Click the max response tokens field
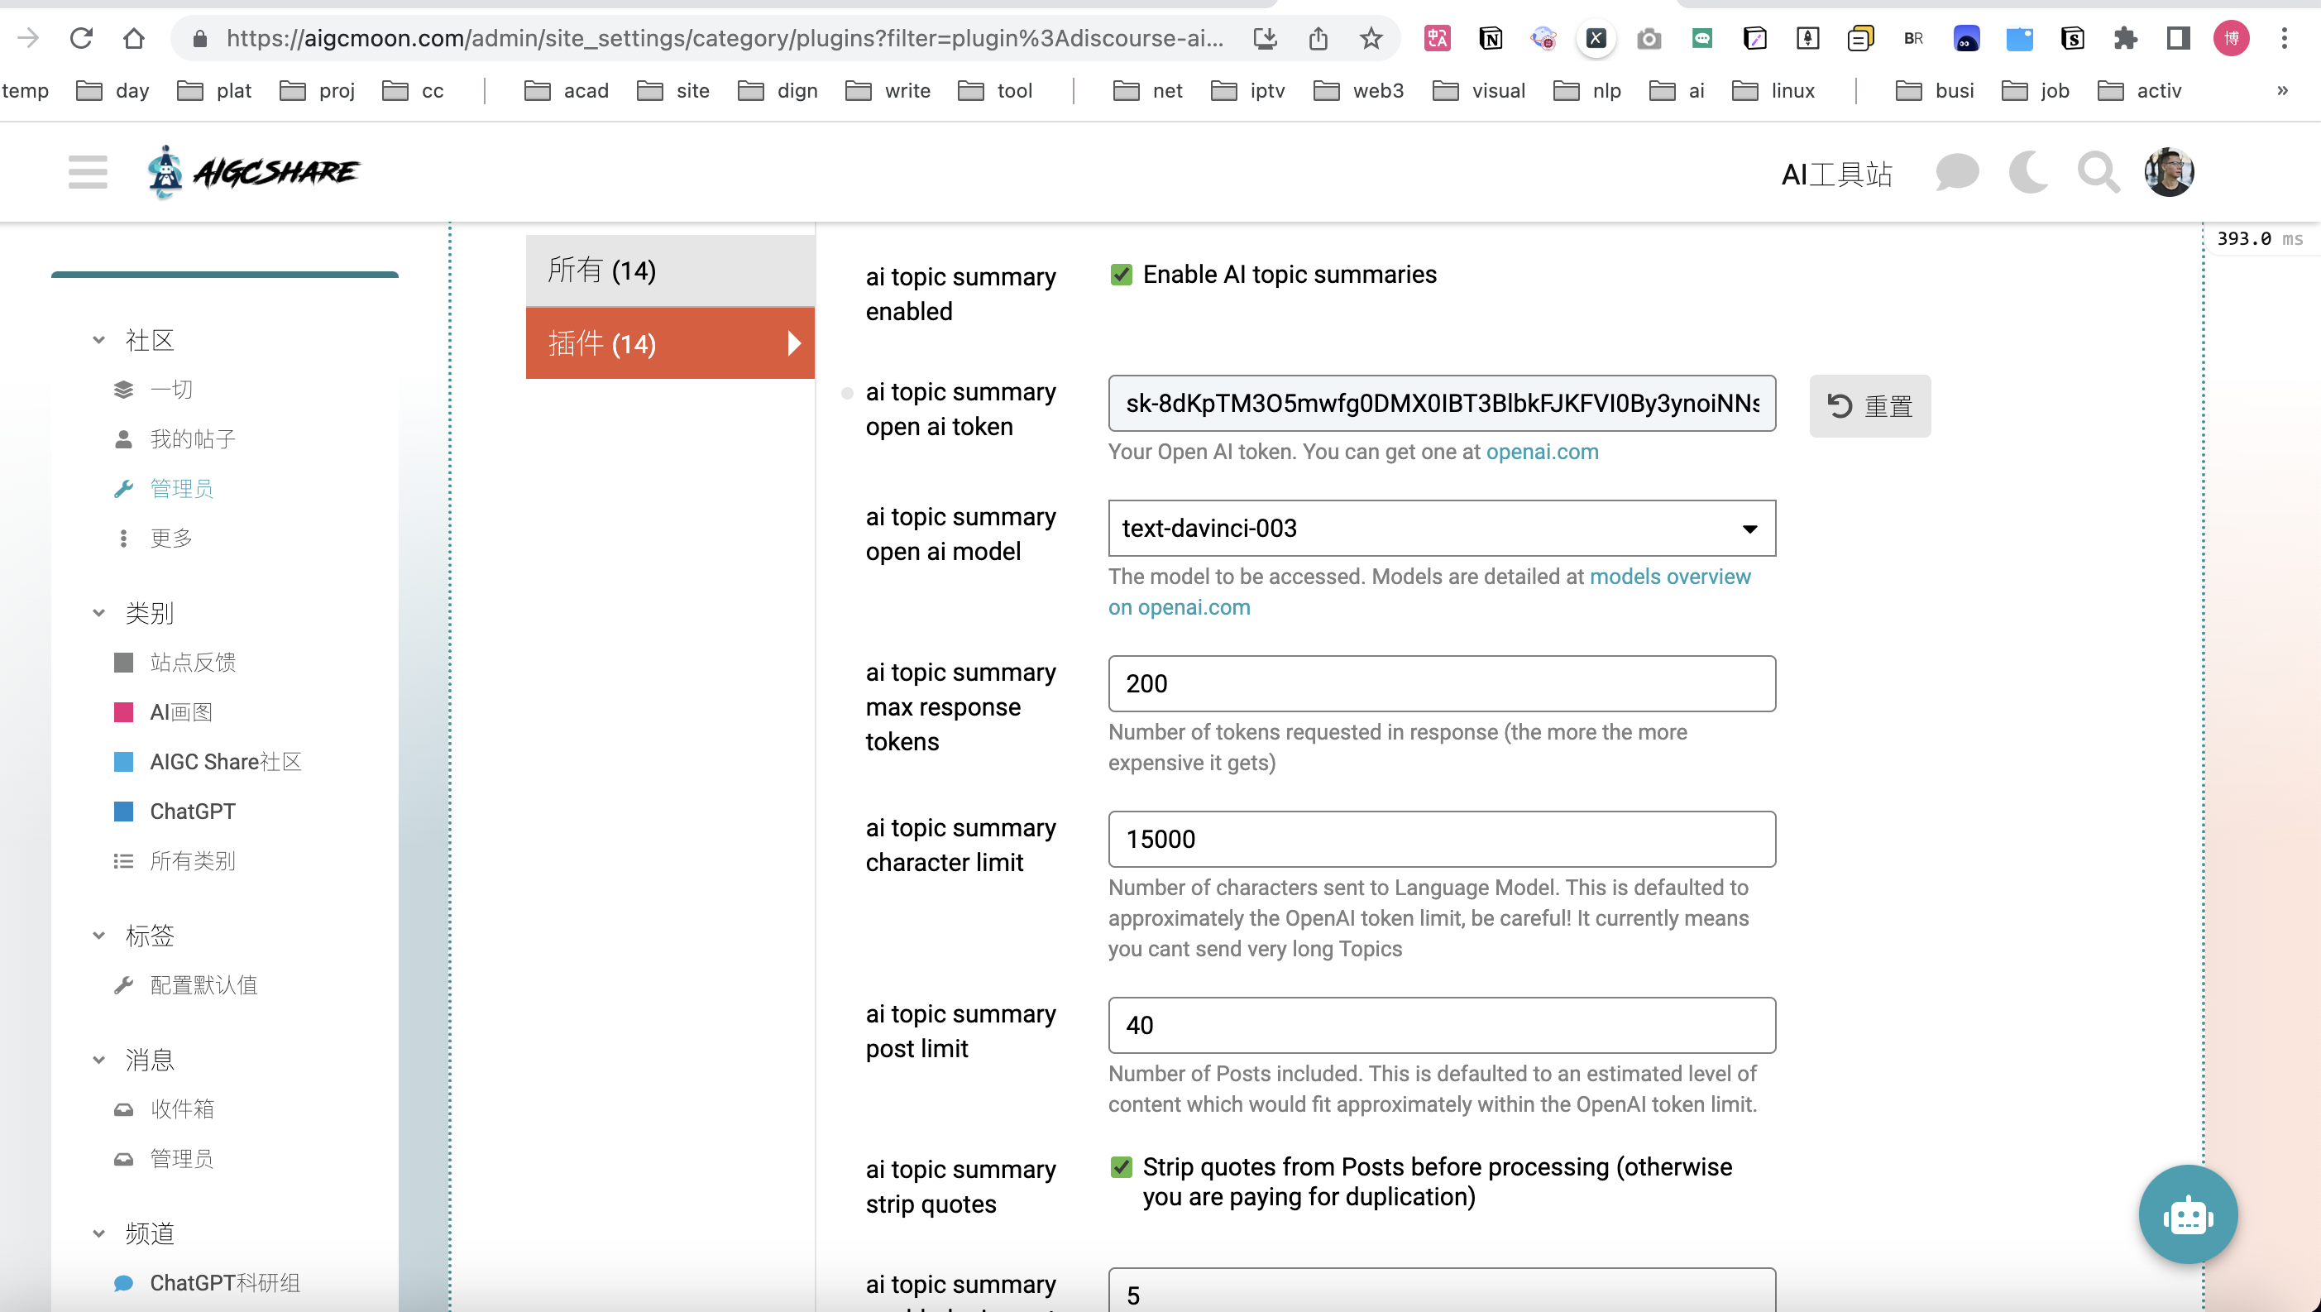Screen dimensions: 2321x1312 pyautogui.click(x=1441, y=684)
